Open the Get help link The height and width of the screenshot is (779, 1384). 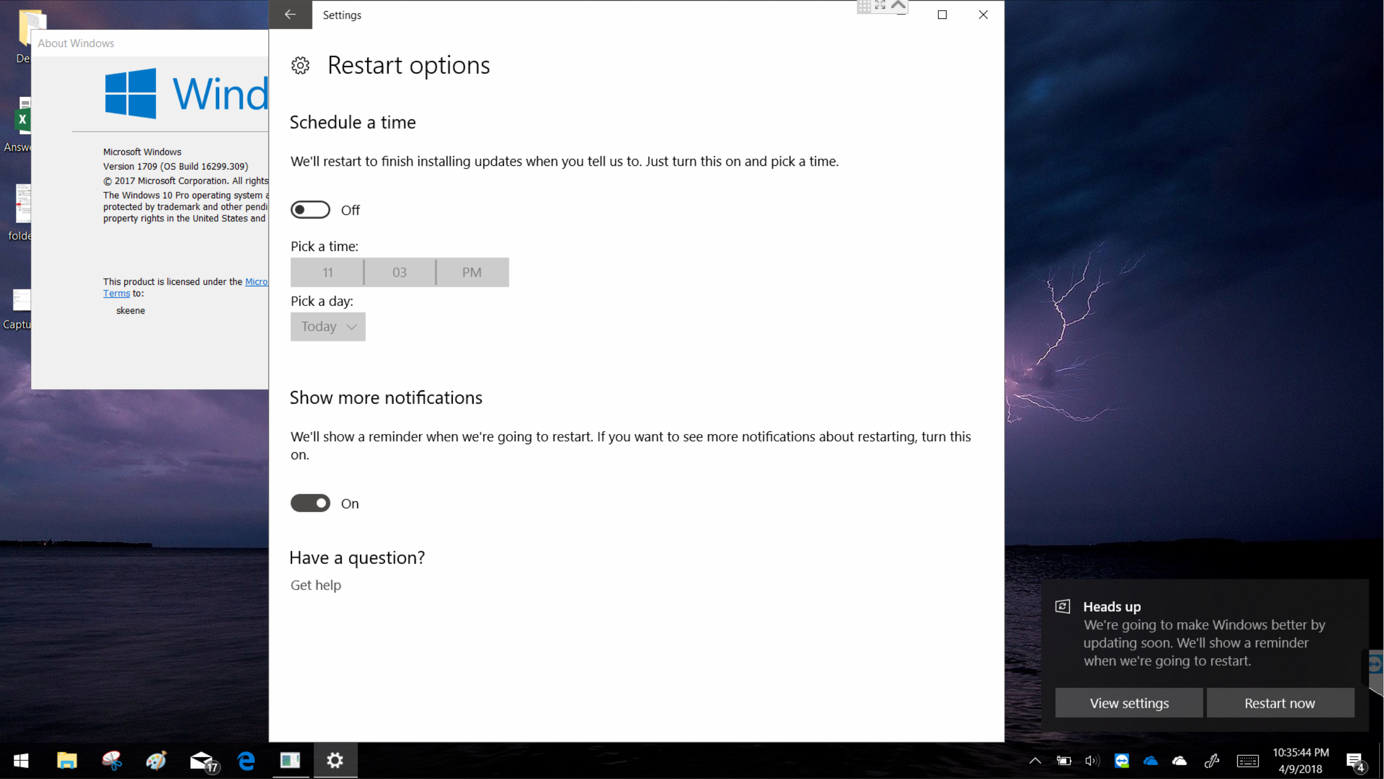315,585
